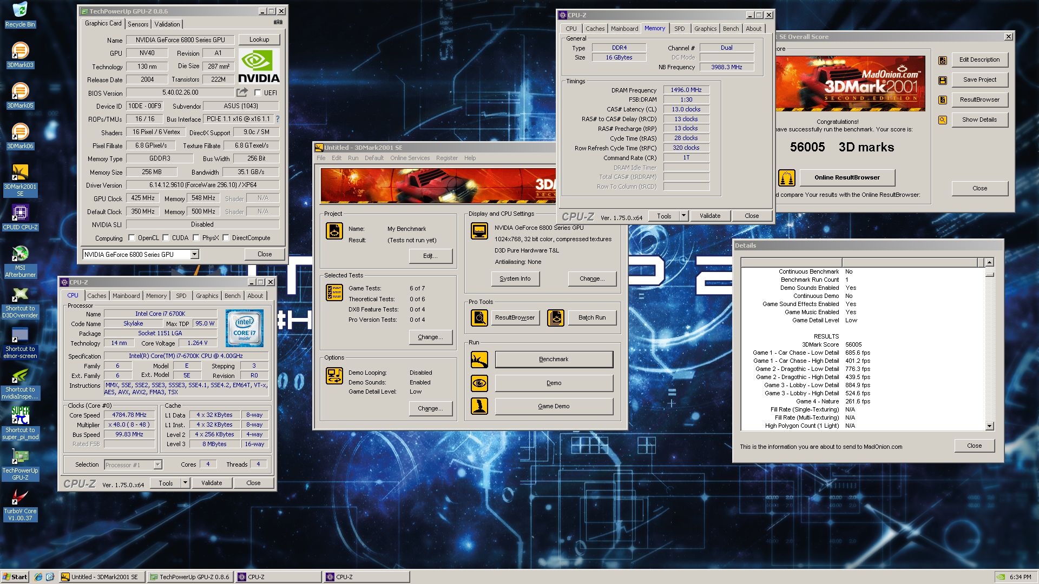Click the system clock showing 6:34 PM
The image size is (1039, 584).
[1020, 577]
